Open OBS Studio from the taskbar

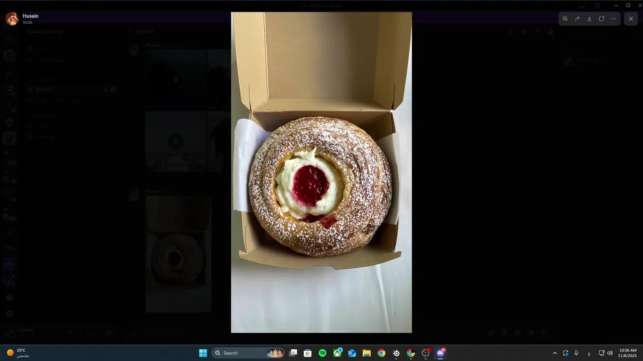(x=425, y=353)
